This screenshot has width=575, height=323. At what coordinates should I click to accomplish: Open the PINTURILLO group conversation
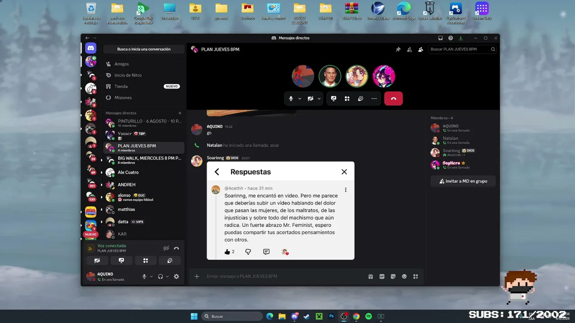(144, 123)
